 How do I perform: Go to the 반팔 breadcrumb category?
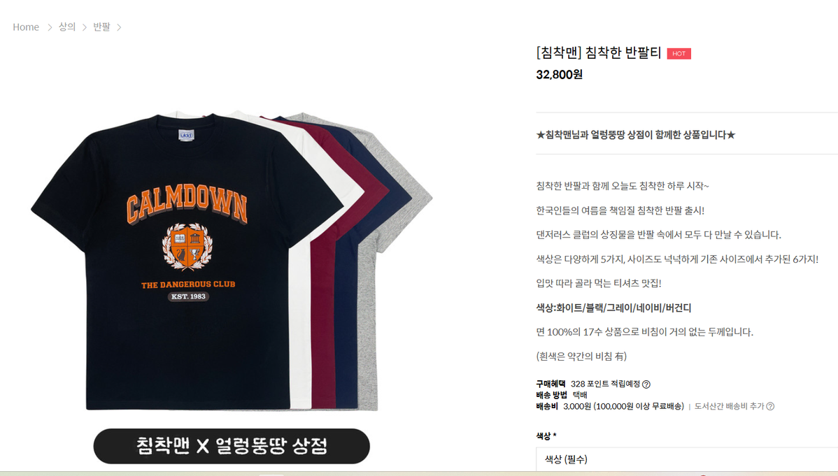point(101,27)
